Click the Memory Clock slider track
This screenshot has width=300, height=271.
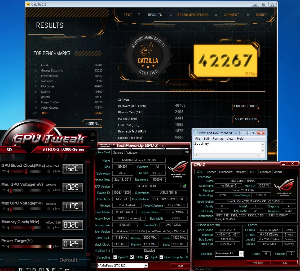click(30, 228)
